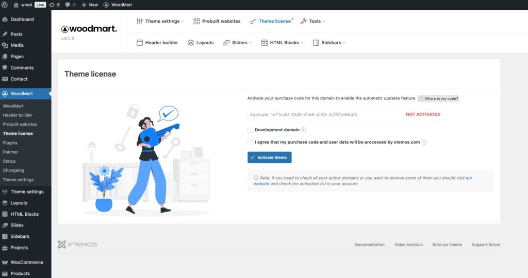The image size is (528, 278).
Task: Click Theme settings sliders icon in sidebar
Action: pos(5,192)
